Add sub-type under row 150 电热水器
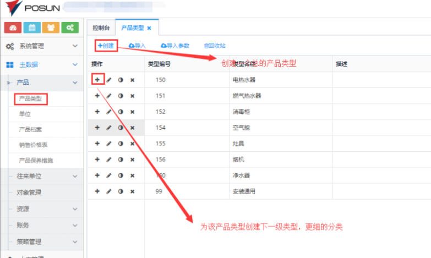Viewport: 431px width, 258px height. (97, 80)
